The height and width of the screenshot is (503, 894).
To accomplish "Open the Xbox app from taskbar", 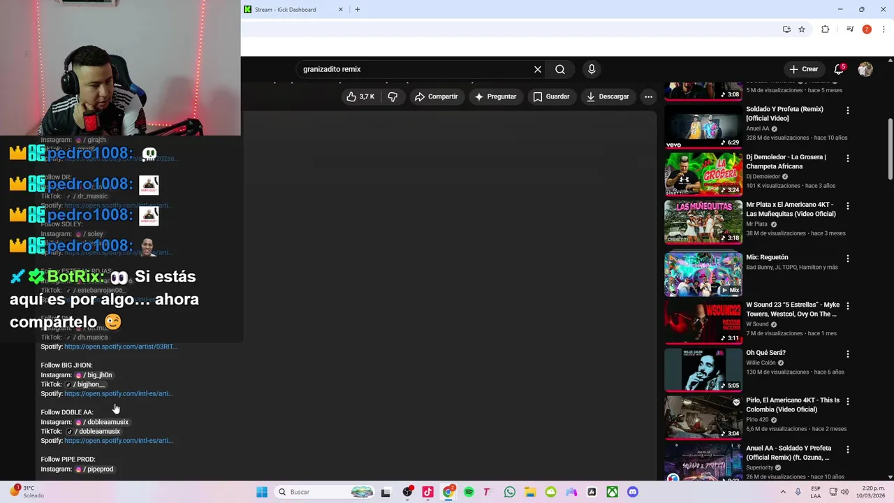I will point(612,492).
